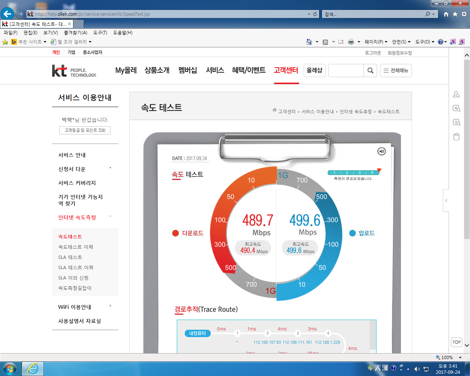Toggle the speed test sound icon

click(382, 151)
